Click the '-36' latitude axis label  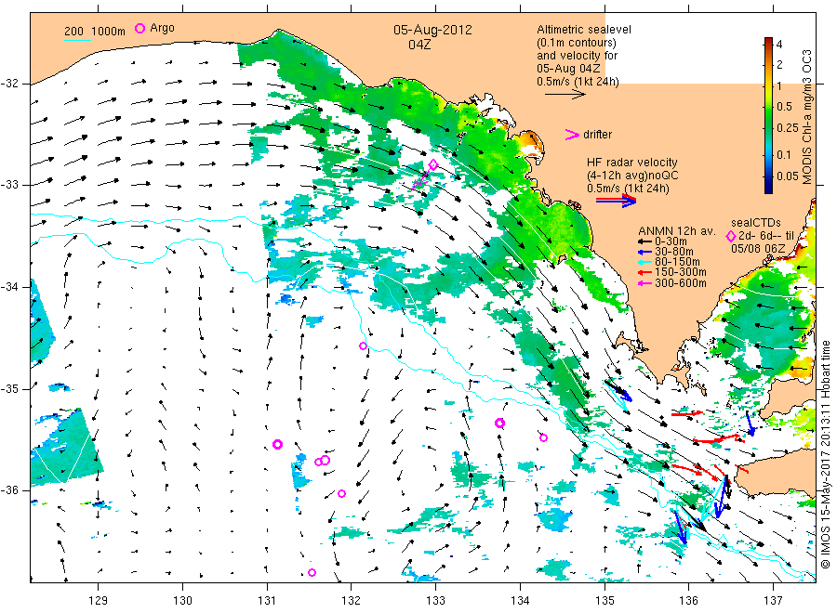9,490
